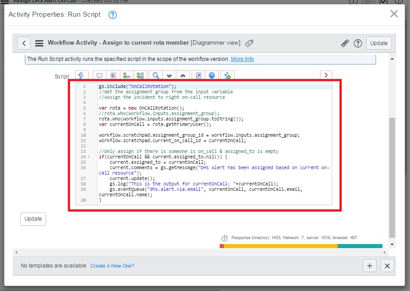Click line 8 var currentOnCall code
This screenshot has width=410, height=291.
[x=155, y=124]
